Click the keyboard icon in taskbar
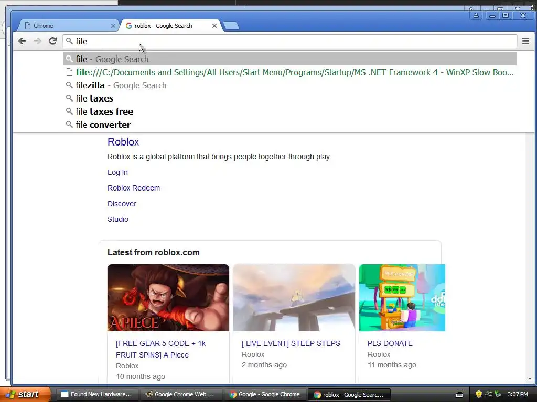Screen dimensions: 537x402 coord(459,395)
